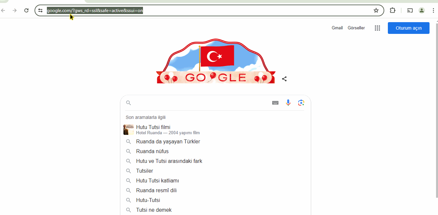Open the Turkish flag Google Doodle
Viewport: 438px width, 215px height.
point(216,61)
